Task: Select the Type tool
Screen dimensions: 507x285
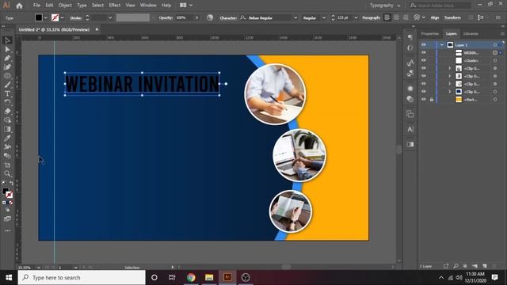Action: 7,93
